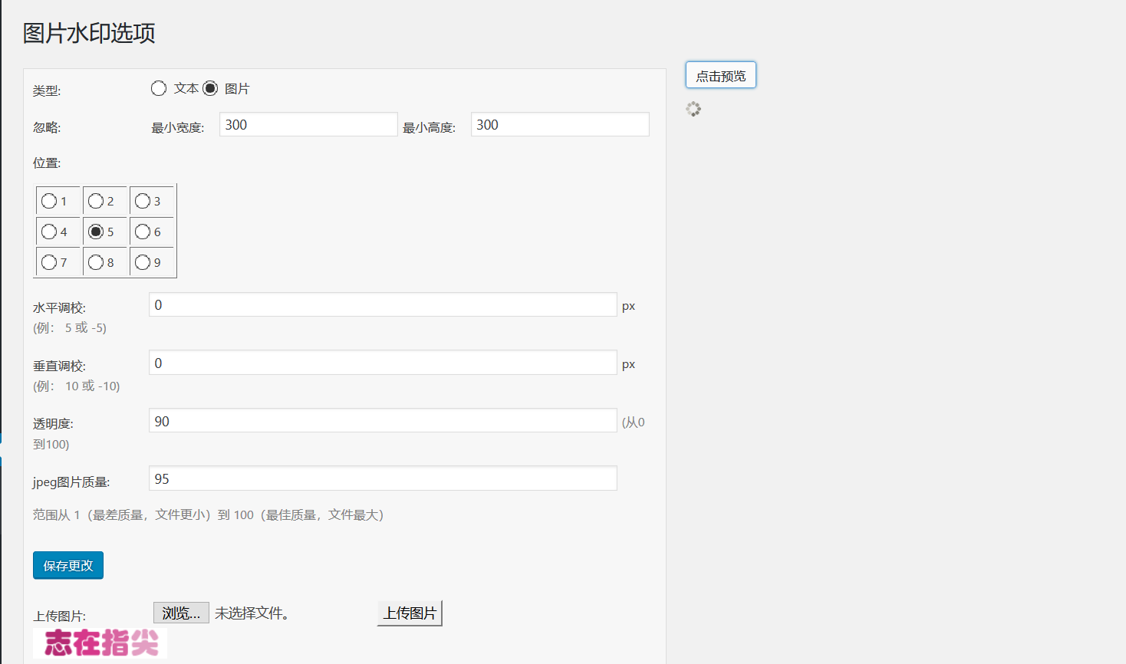Choose watermark position 2
Viewport: 1126px width, 664px height.
96,201
